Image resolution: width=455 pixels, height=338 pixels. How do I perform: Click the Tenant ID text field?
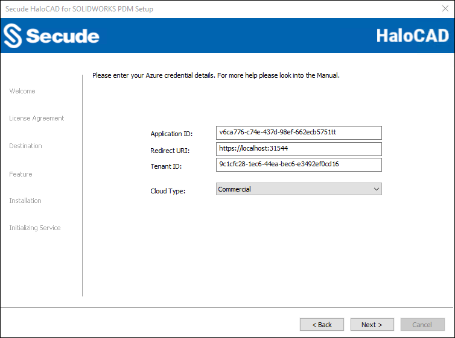(x=299, y=165)
